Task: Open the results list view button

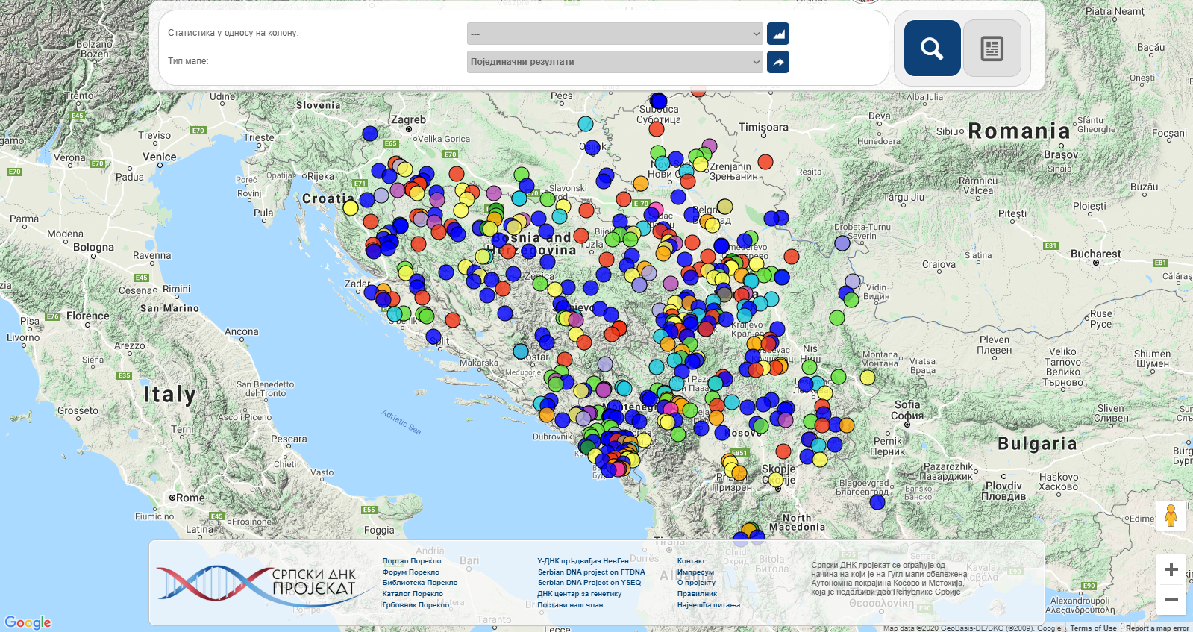Action: (x=992, y=49)
